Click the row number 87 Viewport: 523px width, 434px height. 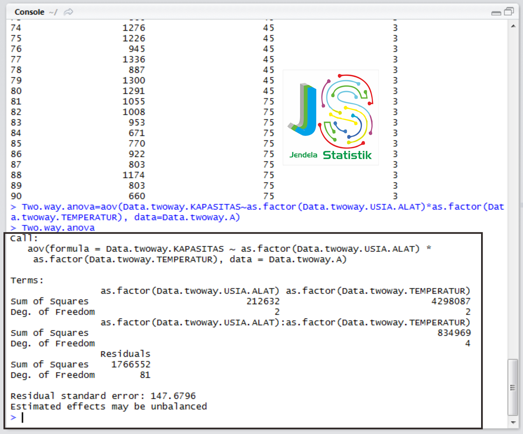[16, 164]
